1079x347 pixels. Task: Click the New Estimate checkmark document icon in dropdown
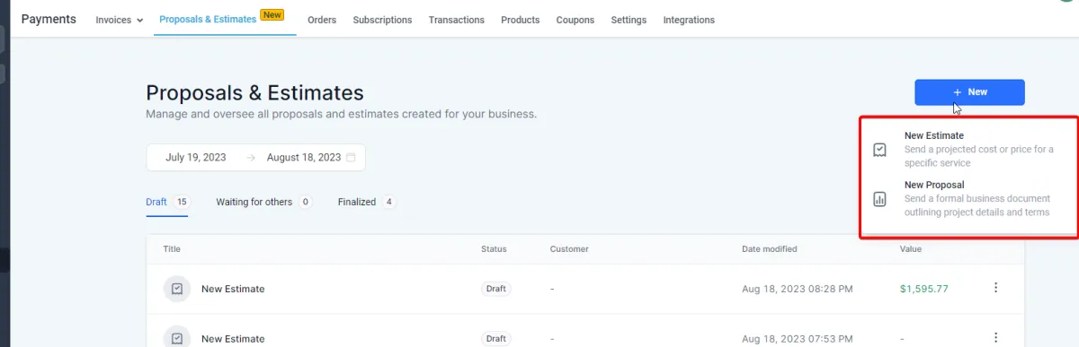880,150
